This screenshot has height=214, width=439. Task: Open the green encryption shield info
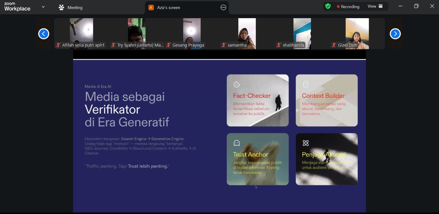coord(328,6)
